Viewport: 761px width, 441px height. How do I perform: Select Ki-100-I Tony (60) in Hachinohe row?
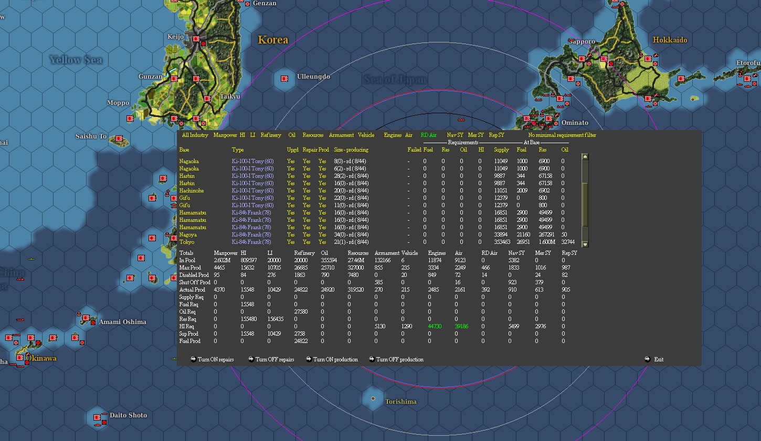(253, 191)
